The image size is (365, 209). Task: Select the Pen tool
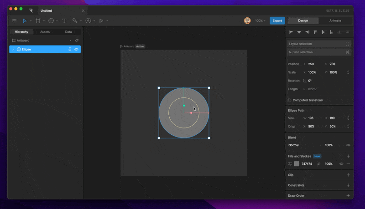click(x=75, y=20)
